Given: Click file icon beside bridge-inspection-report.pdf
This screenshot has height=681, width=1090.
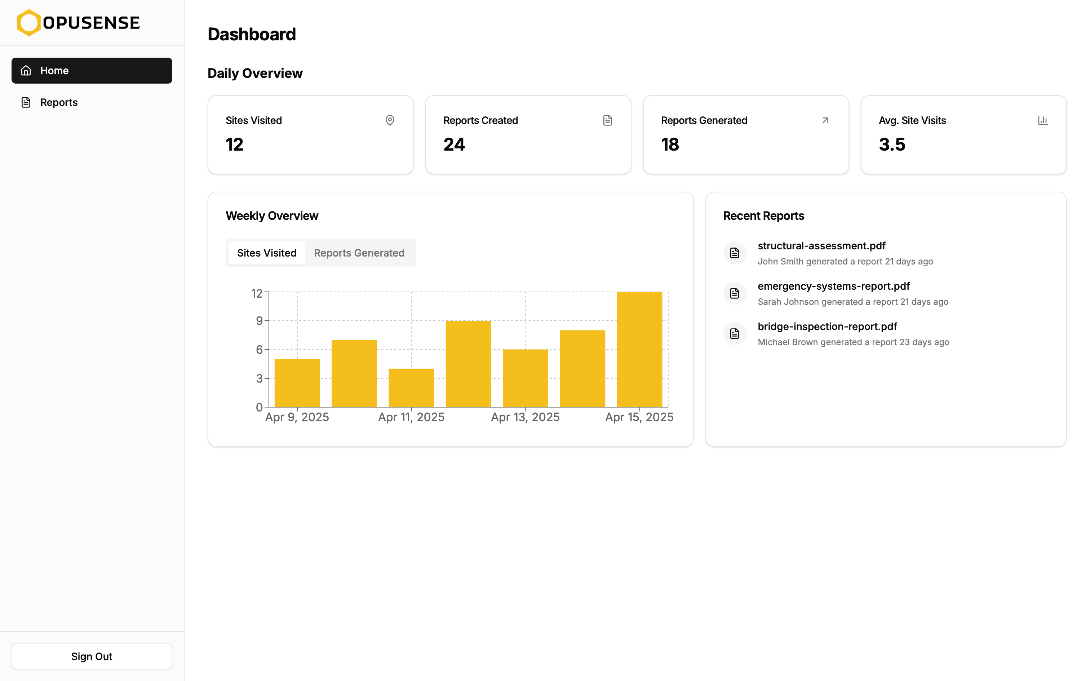Looking at the screenshot, I should pos(734,334).
